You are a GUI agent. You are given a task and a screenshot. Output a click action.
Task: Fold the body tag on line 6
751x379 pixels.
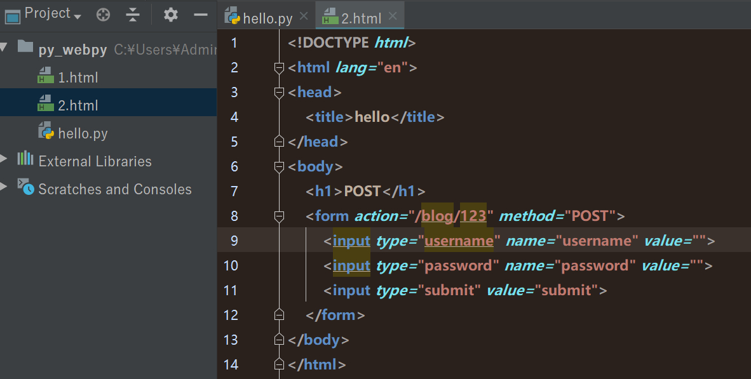point(278,167)
